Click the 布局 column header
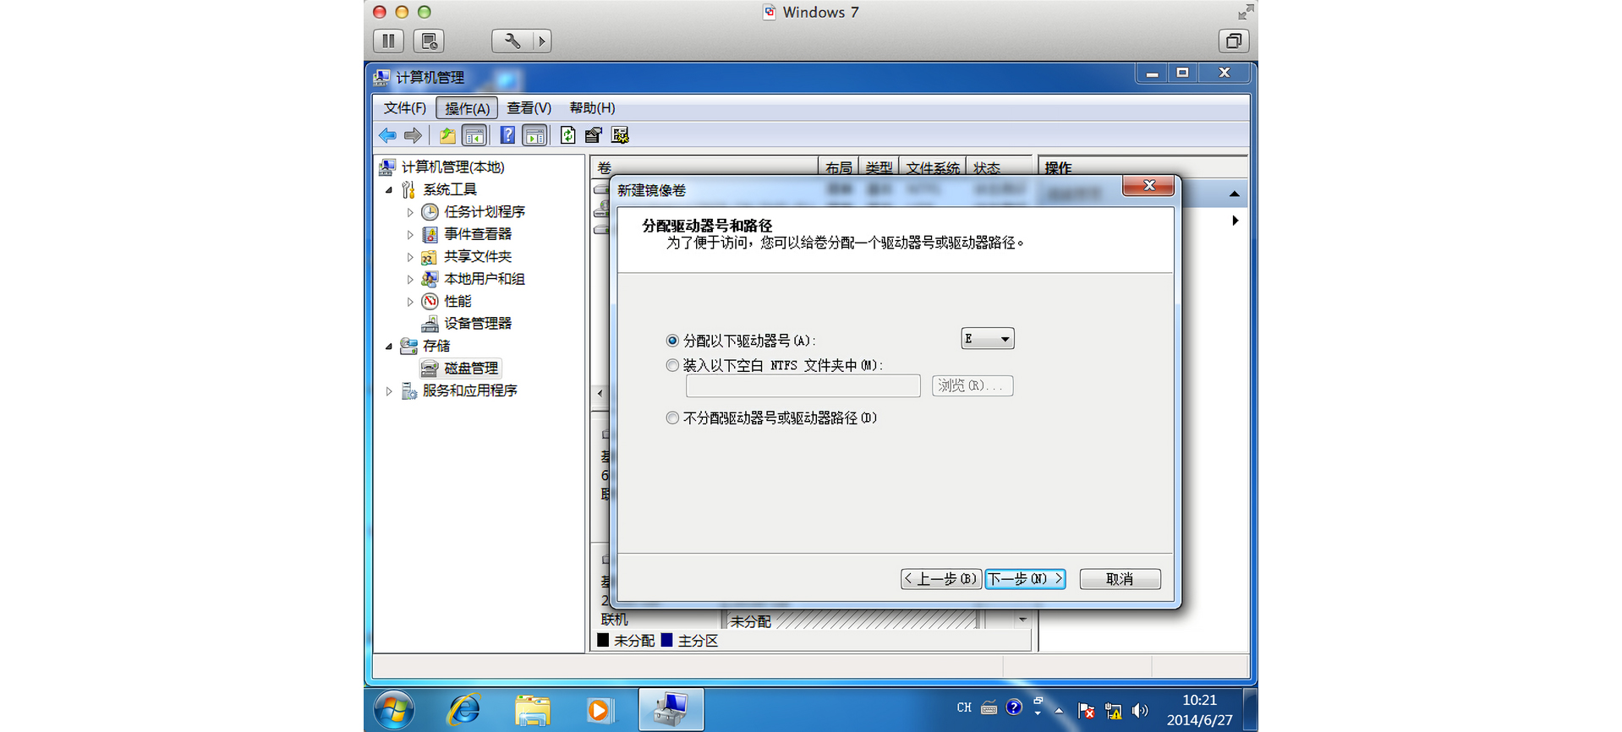1622x732 pixels. tap(838, 167)
